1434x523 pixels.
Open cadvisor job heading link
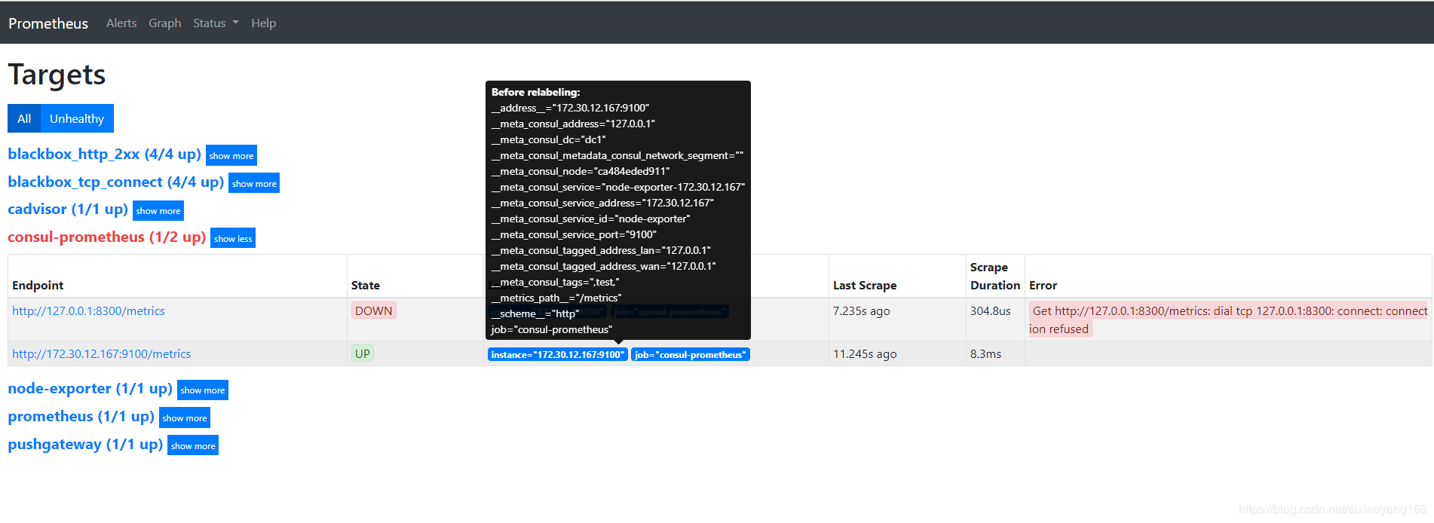(68, 209)
